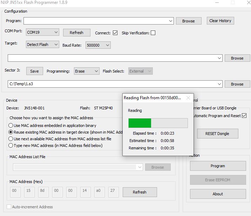251x216 pixels.
Task: Click Refresh next to COM Port
Action: (x=76, y=33)
